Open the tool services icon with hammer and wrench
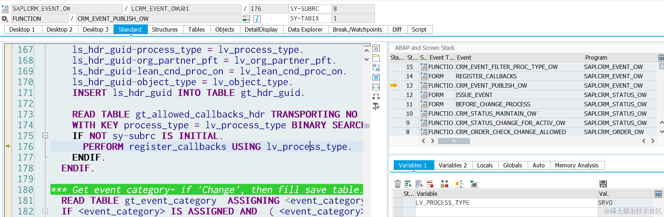The height and width of the screenshot is (217, 664). pos(376,106)
